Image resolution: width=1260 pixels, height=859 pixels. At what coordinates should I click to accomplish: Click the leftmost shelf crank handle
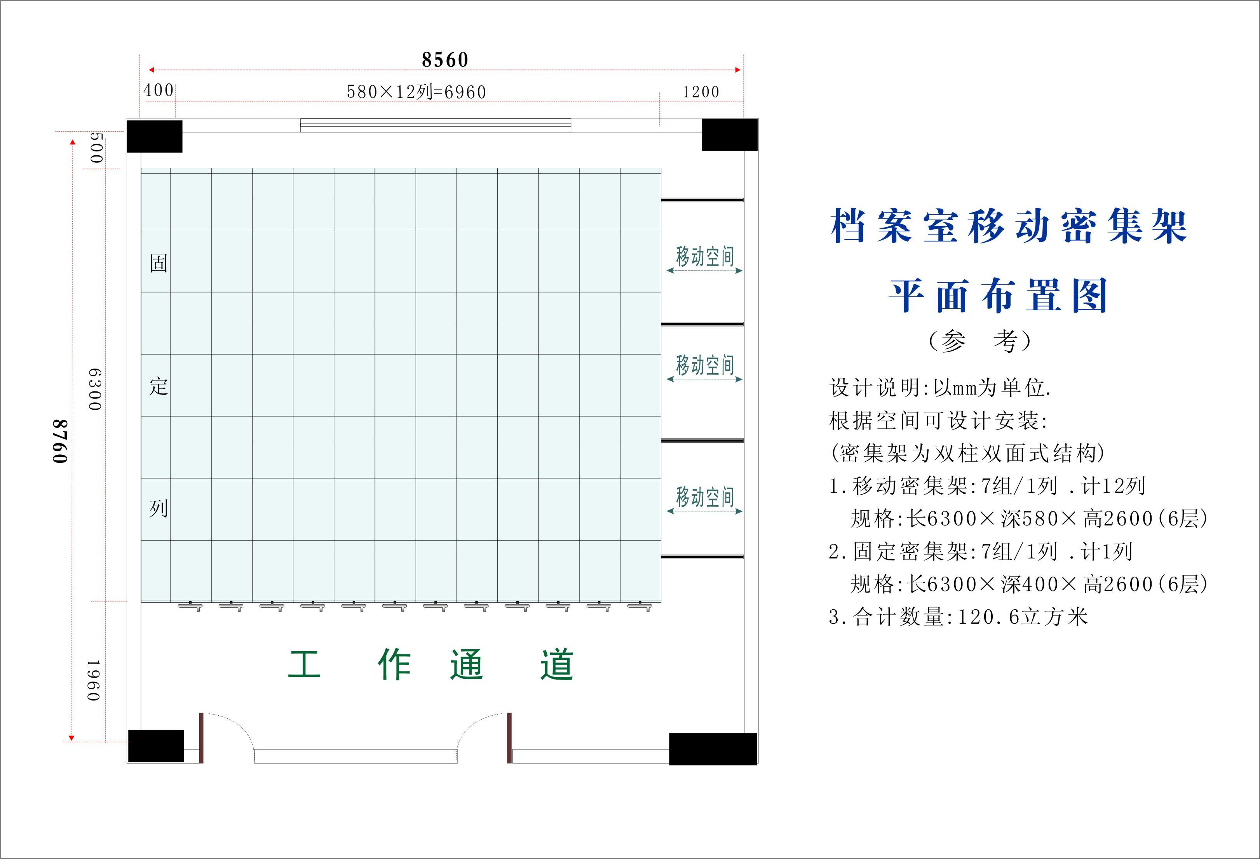click(x=190, y=607)
